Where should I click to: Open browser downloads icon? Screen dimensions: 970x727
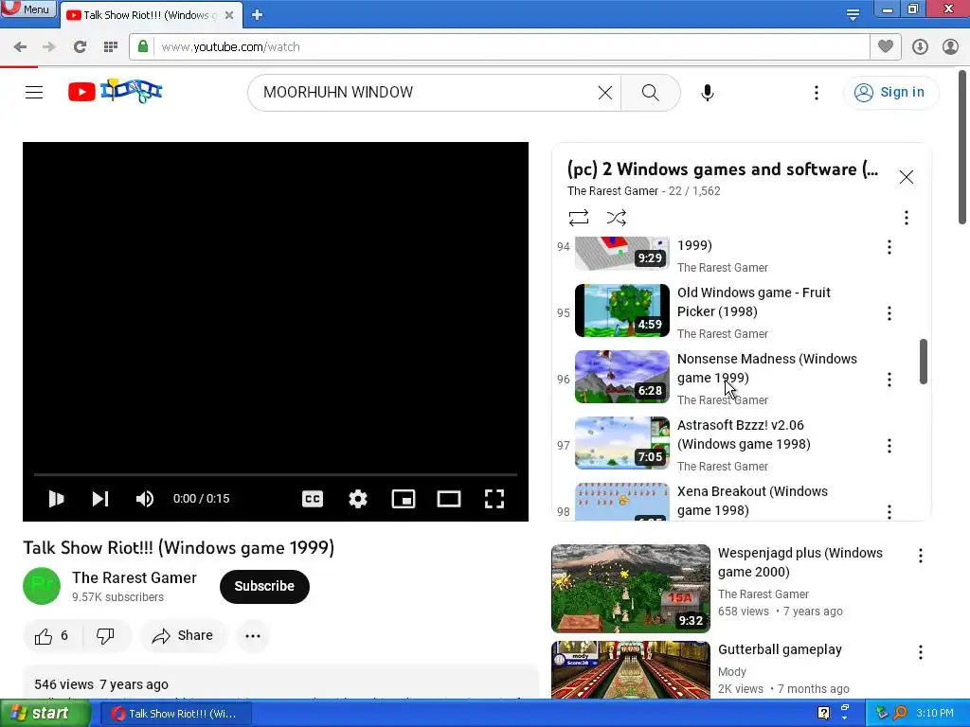point(920,47)
